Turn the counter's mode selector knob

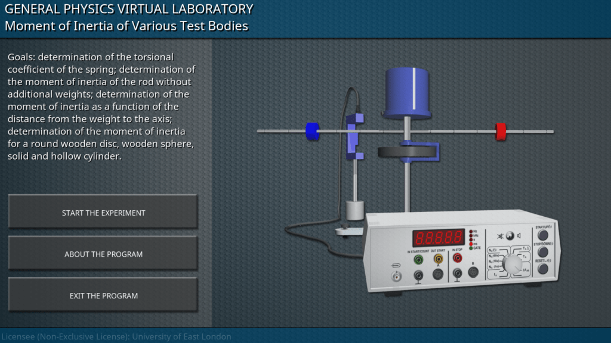click(511, 262)
